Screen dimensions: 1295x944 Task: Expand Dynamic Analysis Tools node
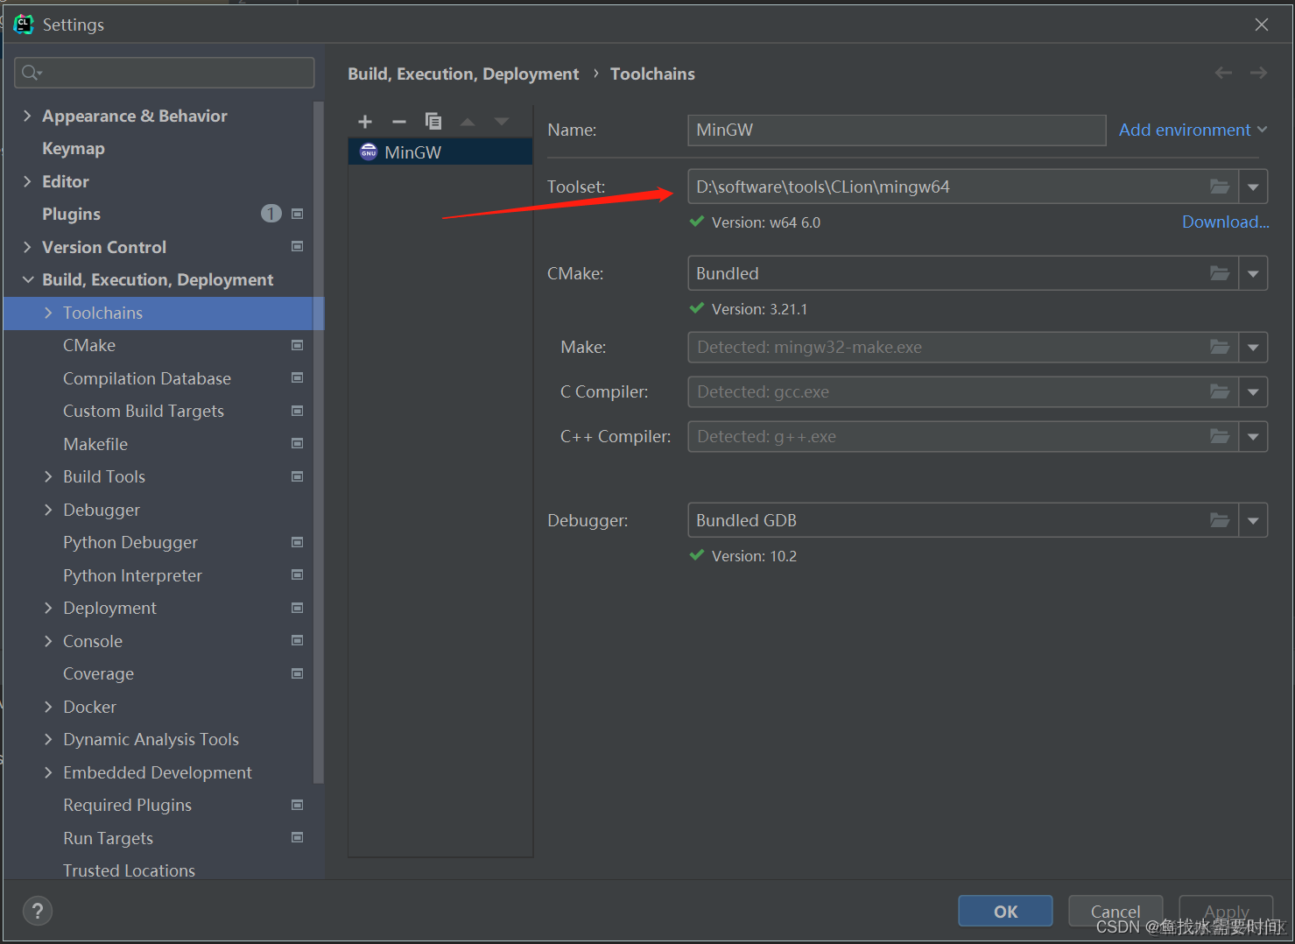48,739
